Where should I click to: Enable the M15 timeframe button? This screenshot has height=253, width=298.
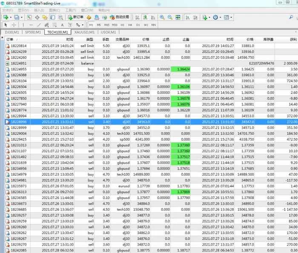[107, 25]
